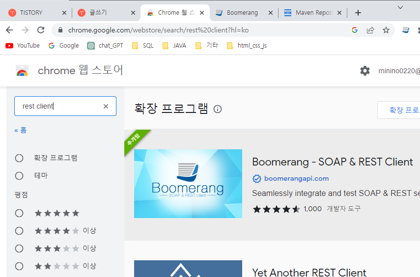The image size is (420, 277).
Task: Switch to 글쓰기 tab
Action: (x=106, y=13)
